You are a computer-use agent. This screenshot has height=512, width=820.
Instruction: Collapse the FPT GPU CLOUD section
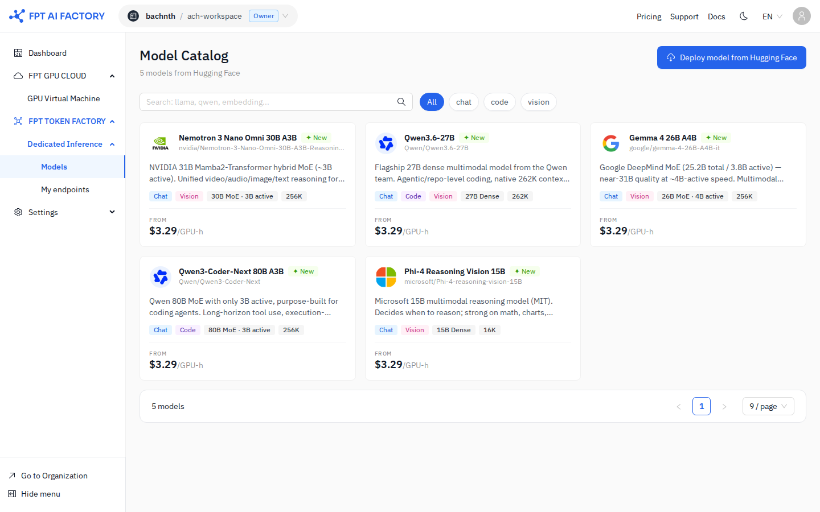click(x=112, y=76)
